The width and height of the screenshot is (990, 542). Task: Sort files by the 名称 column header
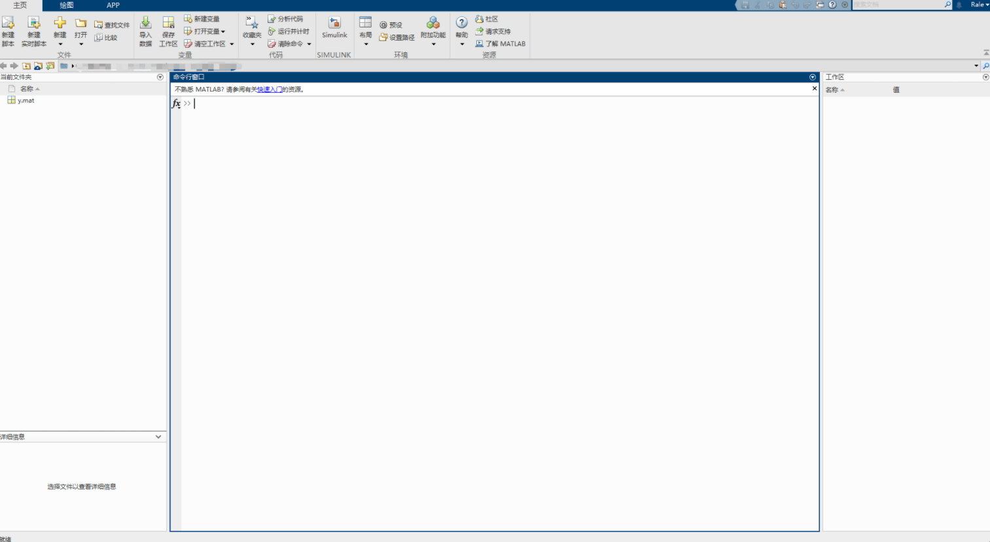pos(29,89)
